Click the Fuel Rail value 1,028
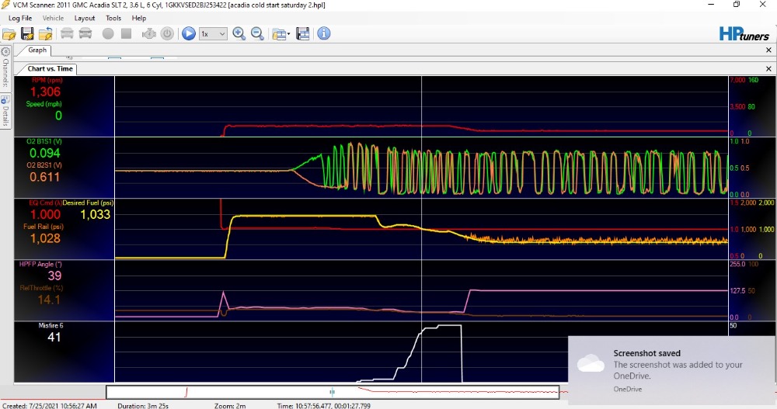This screenshot has height=409, width=777. [x=45, y=239]
